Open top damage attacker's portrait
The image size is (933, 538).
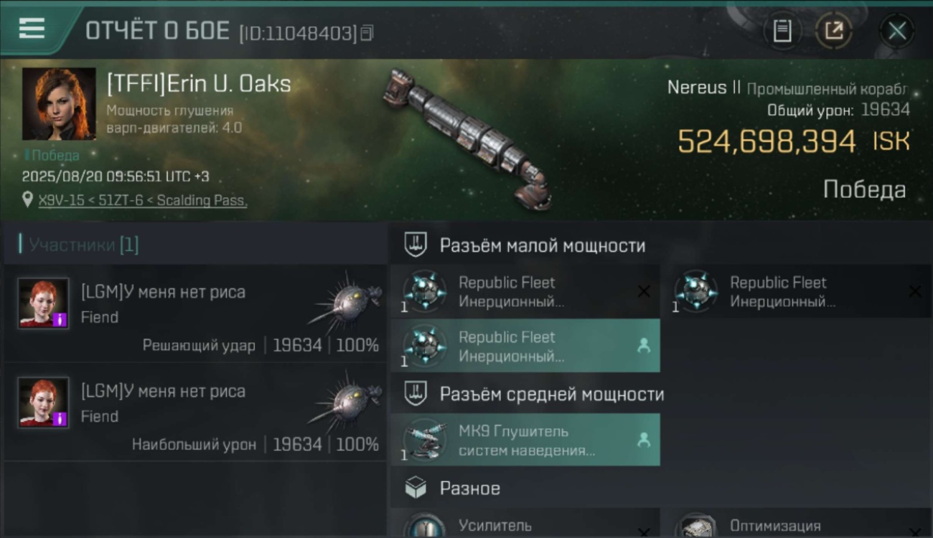point(44,402)
